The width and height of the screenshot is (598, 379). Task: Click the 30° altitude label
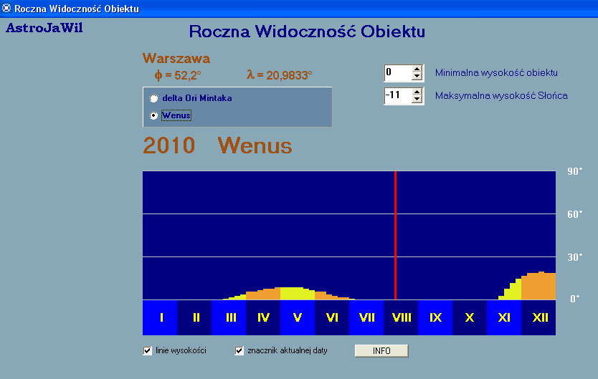(x=575, y=257)
